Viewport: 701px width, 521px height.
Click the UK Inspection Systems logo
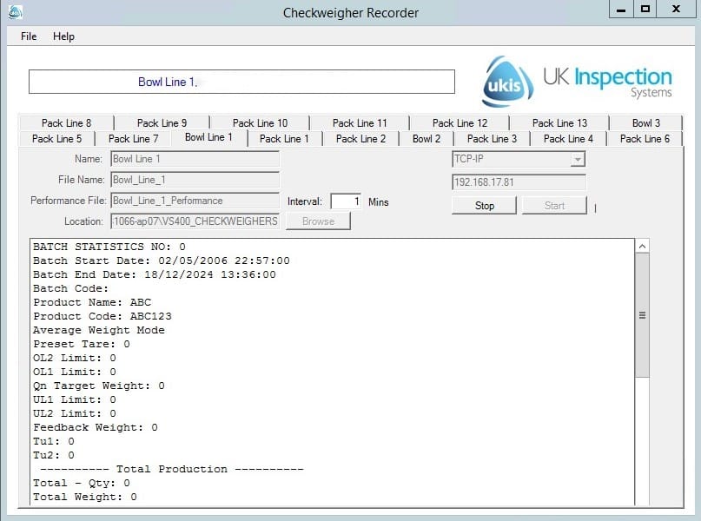pyautogui.click(x=577, y=82)
